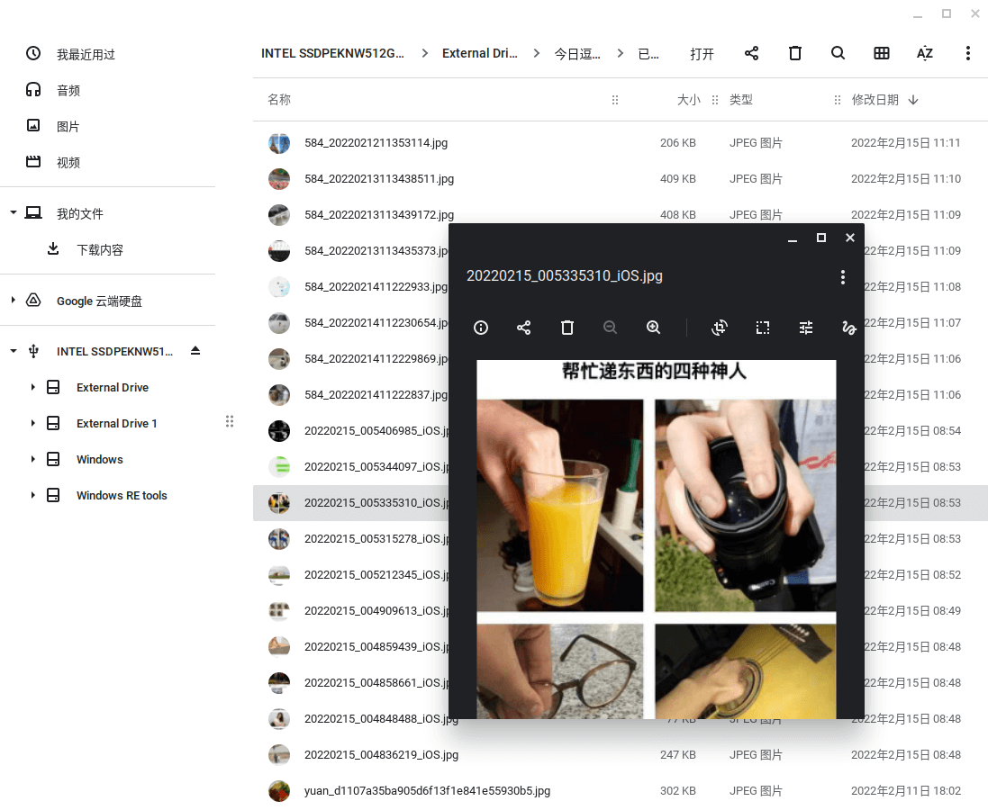Expand the Windows drive entry
Screen dimensions: 988x810
[32, 459]
